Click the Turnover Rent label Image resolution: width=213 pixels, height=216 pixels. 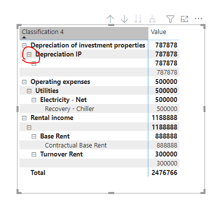(62, 154)
